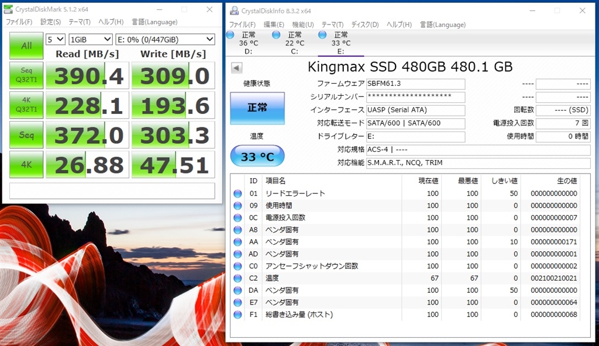Click the masked serial number field
Viewport: 599px width, 346px height.
416,97
